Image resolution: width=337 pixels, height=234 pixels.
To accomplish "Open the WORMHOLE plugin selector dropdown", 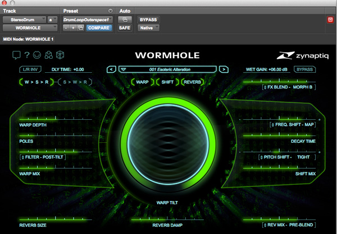I will click(30, 28).
